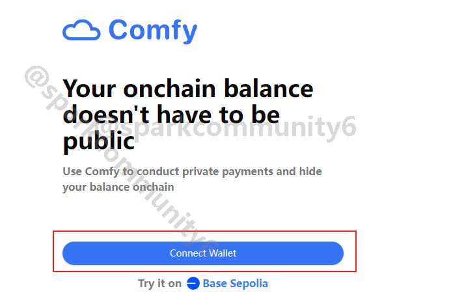Screen dimensions: 451x308
Task: Click the Comfy cloud logo icon
Action: (x=81, y=30)
